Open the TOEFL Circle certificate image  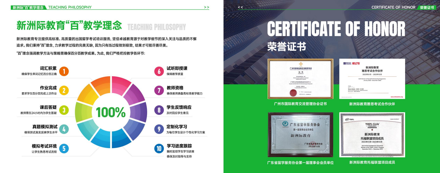click(x=372, y=135)
